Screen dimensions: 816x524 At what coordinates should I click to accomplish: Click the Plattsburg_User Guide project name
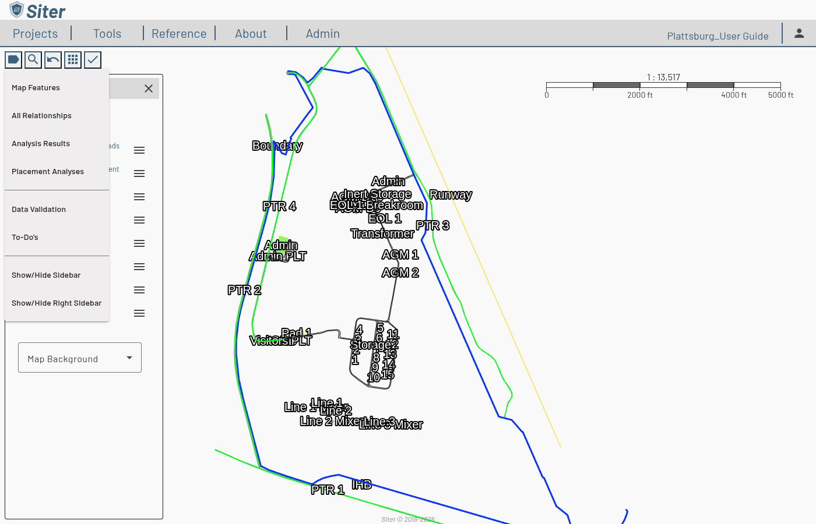tap(717, 36)
